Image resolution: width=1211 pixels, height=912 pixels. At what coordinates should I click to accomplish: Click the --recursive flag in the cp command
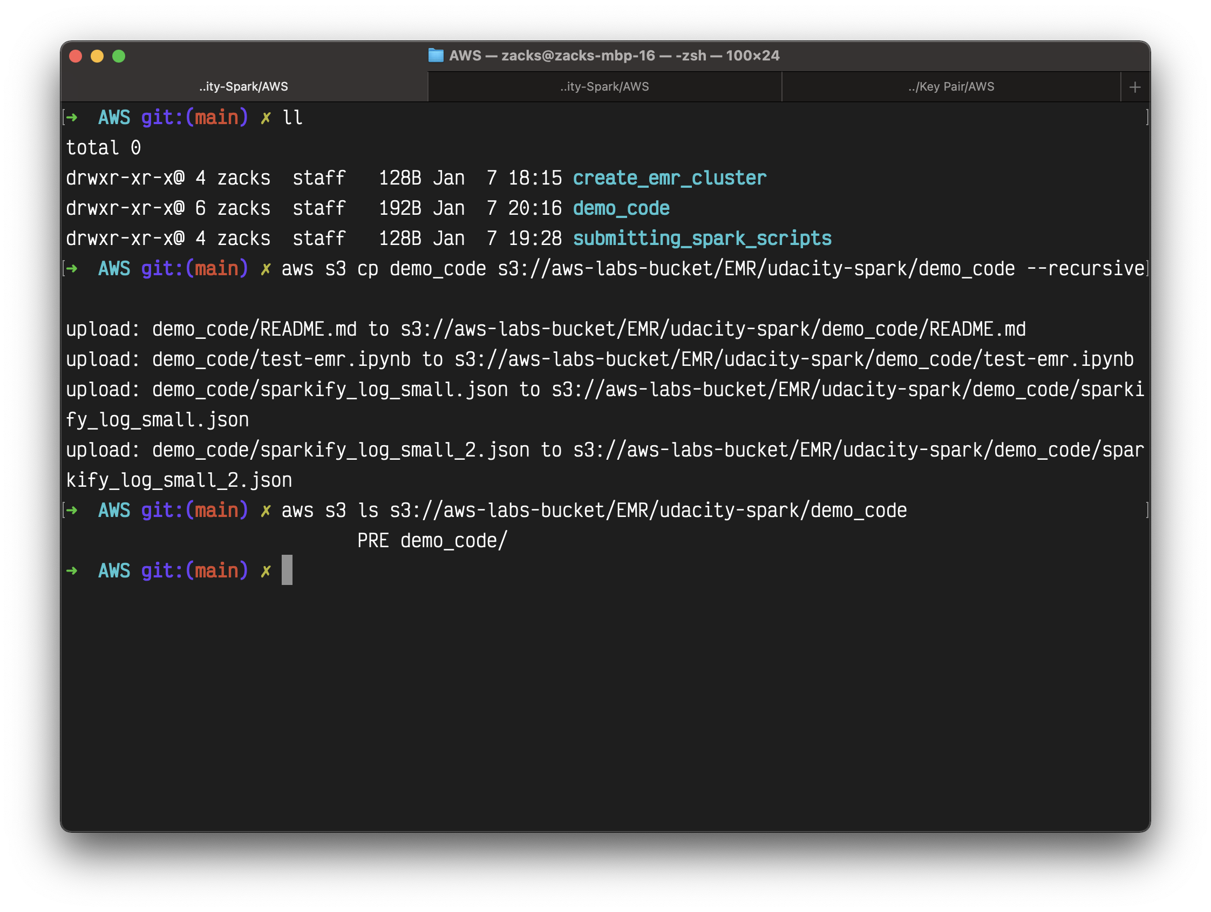(x=1085, y=269)
